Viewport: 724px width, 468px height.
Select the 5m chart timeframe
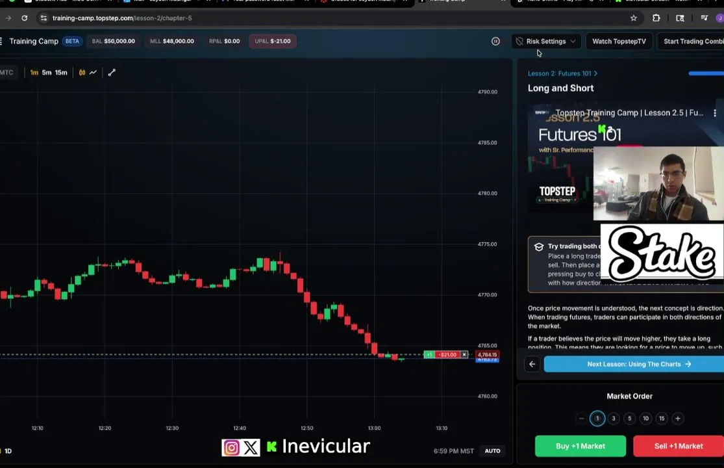click(x=47, y=73)
